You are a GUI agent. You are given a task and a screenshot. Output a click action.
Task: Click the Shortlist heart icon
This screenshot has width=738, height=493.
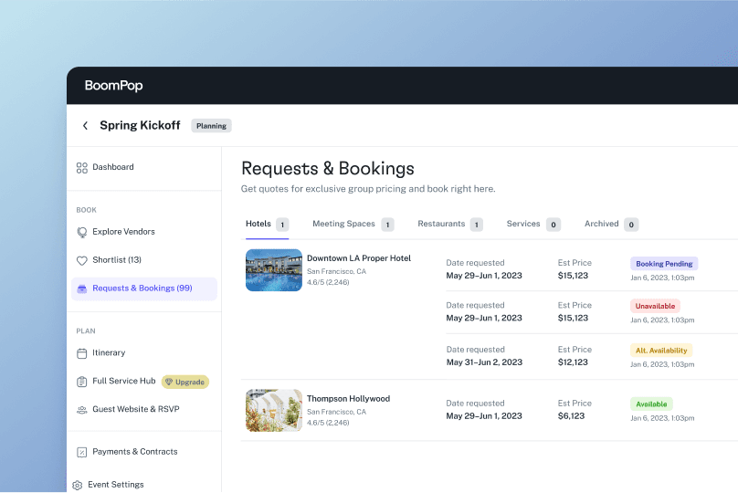(x=82, y=260)
